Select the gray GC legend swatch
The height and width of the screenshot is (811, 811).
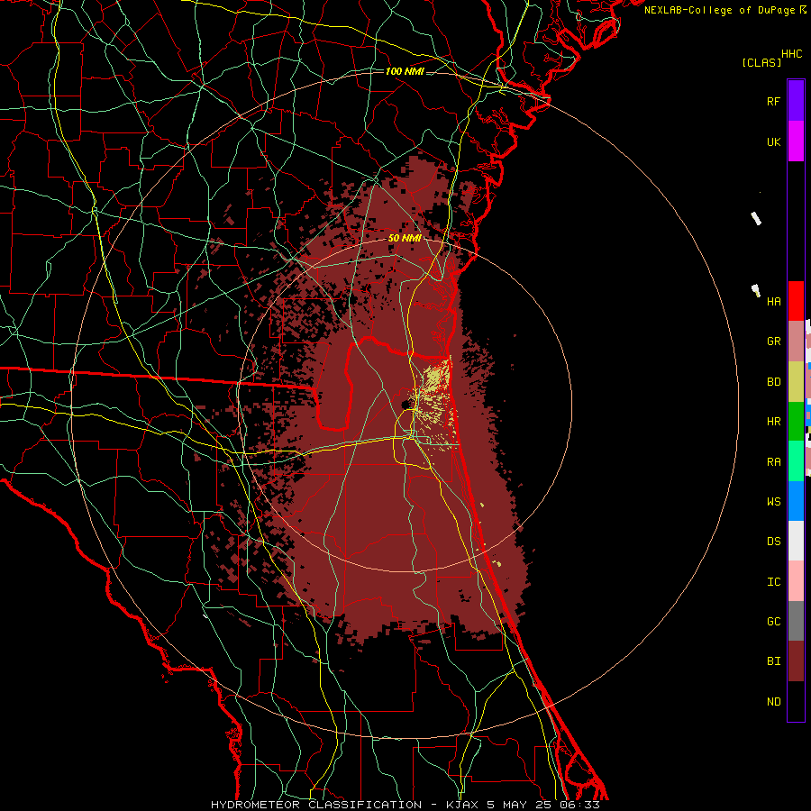(x=796, y=621)
